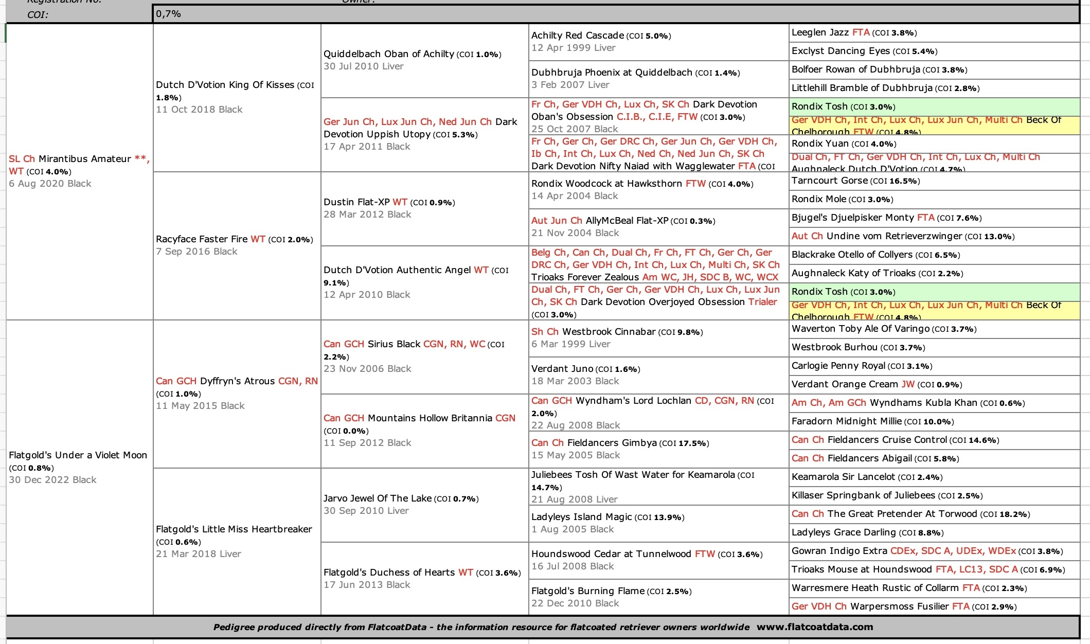Select Littlehill Bramble of Dubhbruja cell

tap(934, 88)
